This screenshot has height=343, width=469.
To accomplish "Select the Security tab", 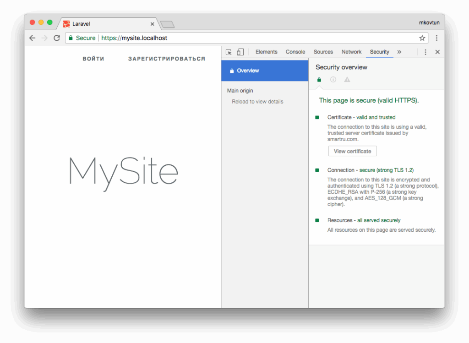I will coord(379,52).
